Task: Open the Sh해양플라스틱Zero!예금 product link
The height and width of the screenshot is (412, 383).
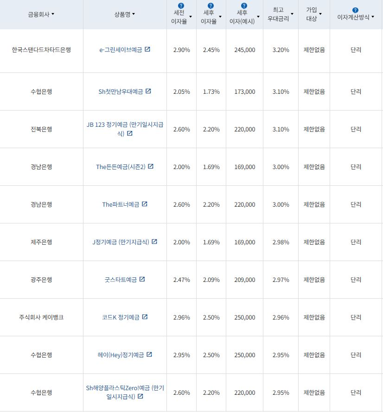Action: pyautogui.click(x=124, y=389)
